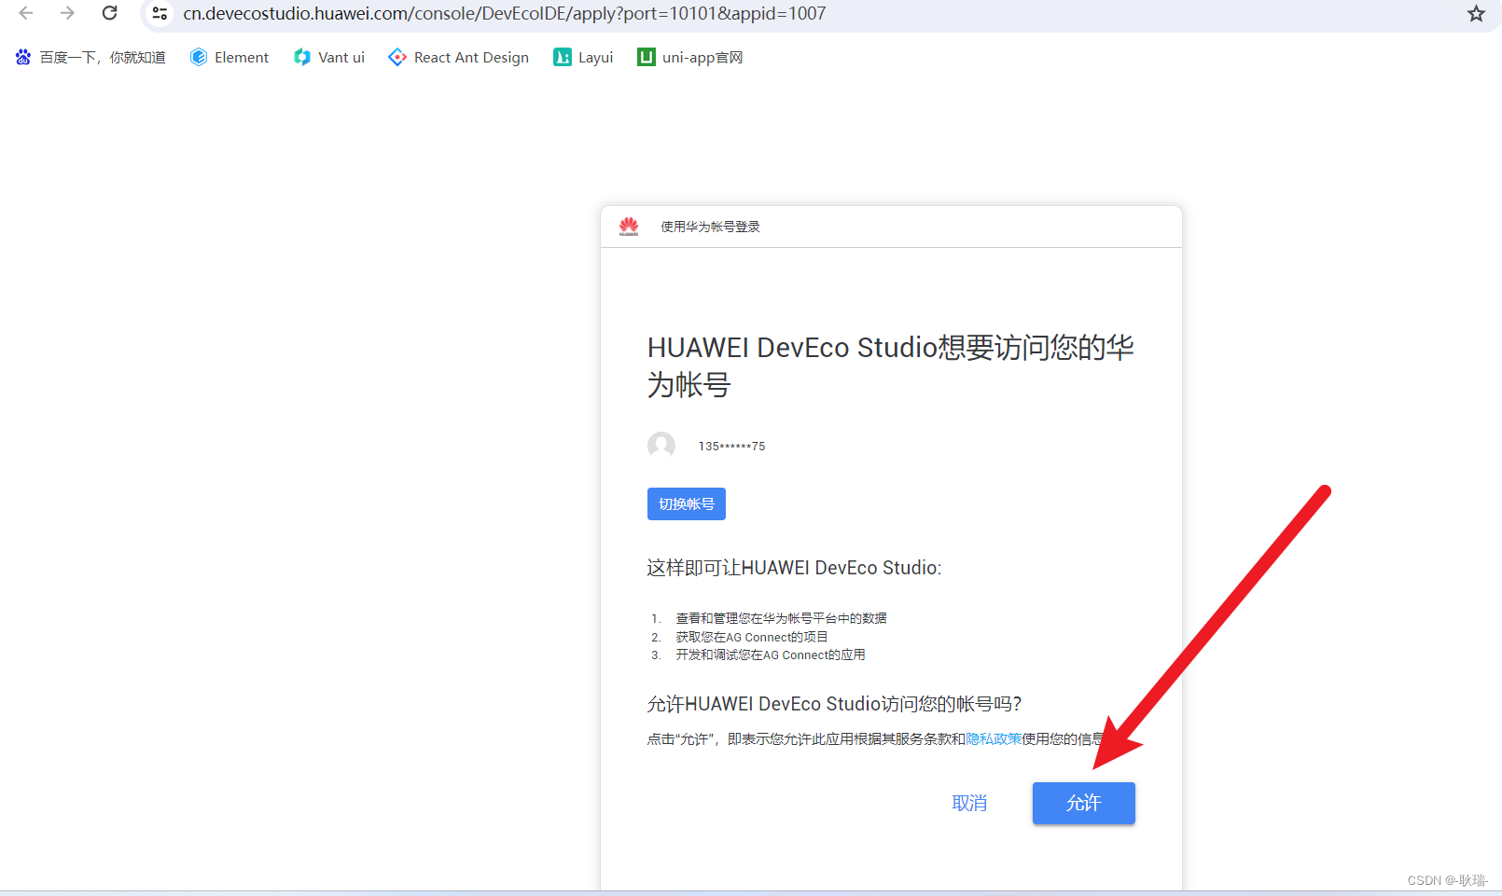Cancel authorization with 取消
Image resolution: width=1502 pixels, height=896 pixels.
pyautogui.click(x=969, y=803)
